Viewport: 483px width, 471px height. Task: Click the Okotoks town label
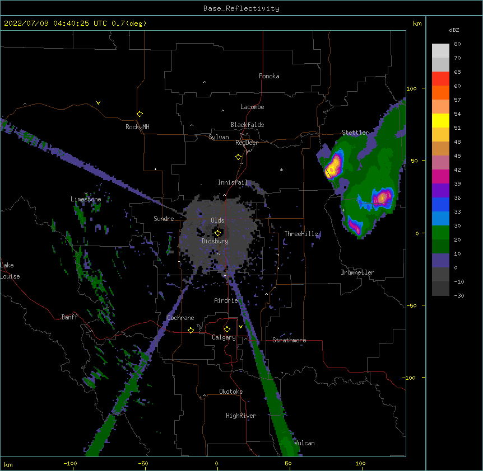pos(231,392)
